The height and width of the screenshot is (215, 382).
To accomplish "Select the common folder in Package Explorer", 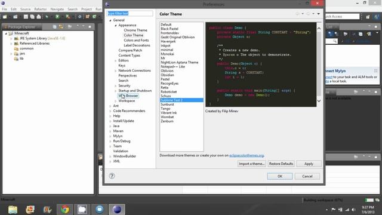I will [26, 48].
